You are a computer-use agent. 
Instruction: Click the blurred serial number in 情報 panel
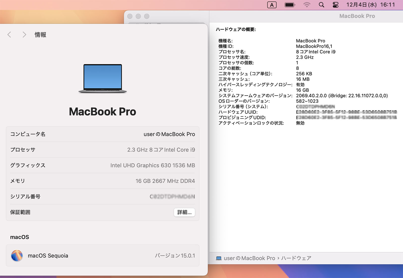click(x=173, y=197)
